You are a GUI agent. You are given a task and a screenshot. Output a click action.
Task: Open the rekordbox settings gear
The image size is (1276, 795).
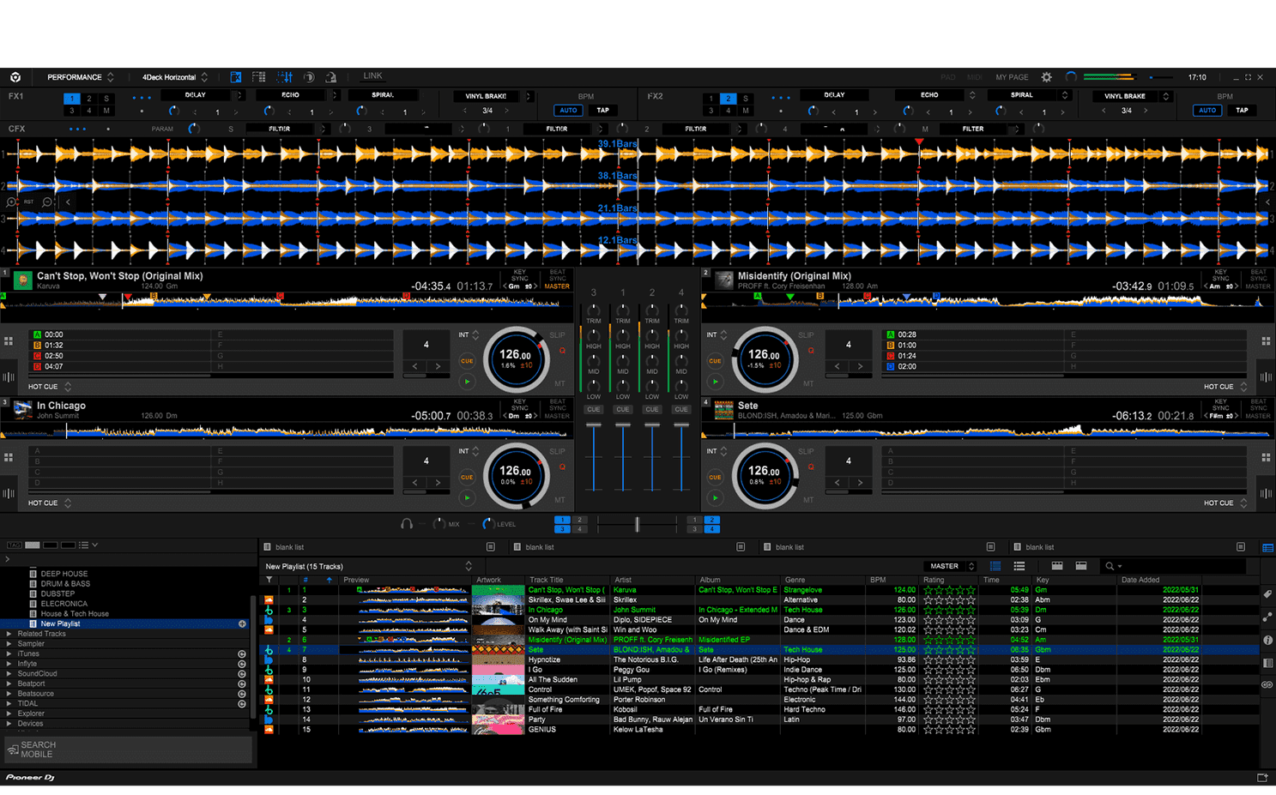[1046, 76]
